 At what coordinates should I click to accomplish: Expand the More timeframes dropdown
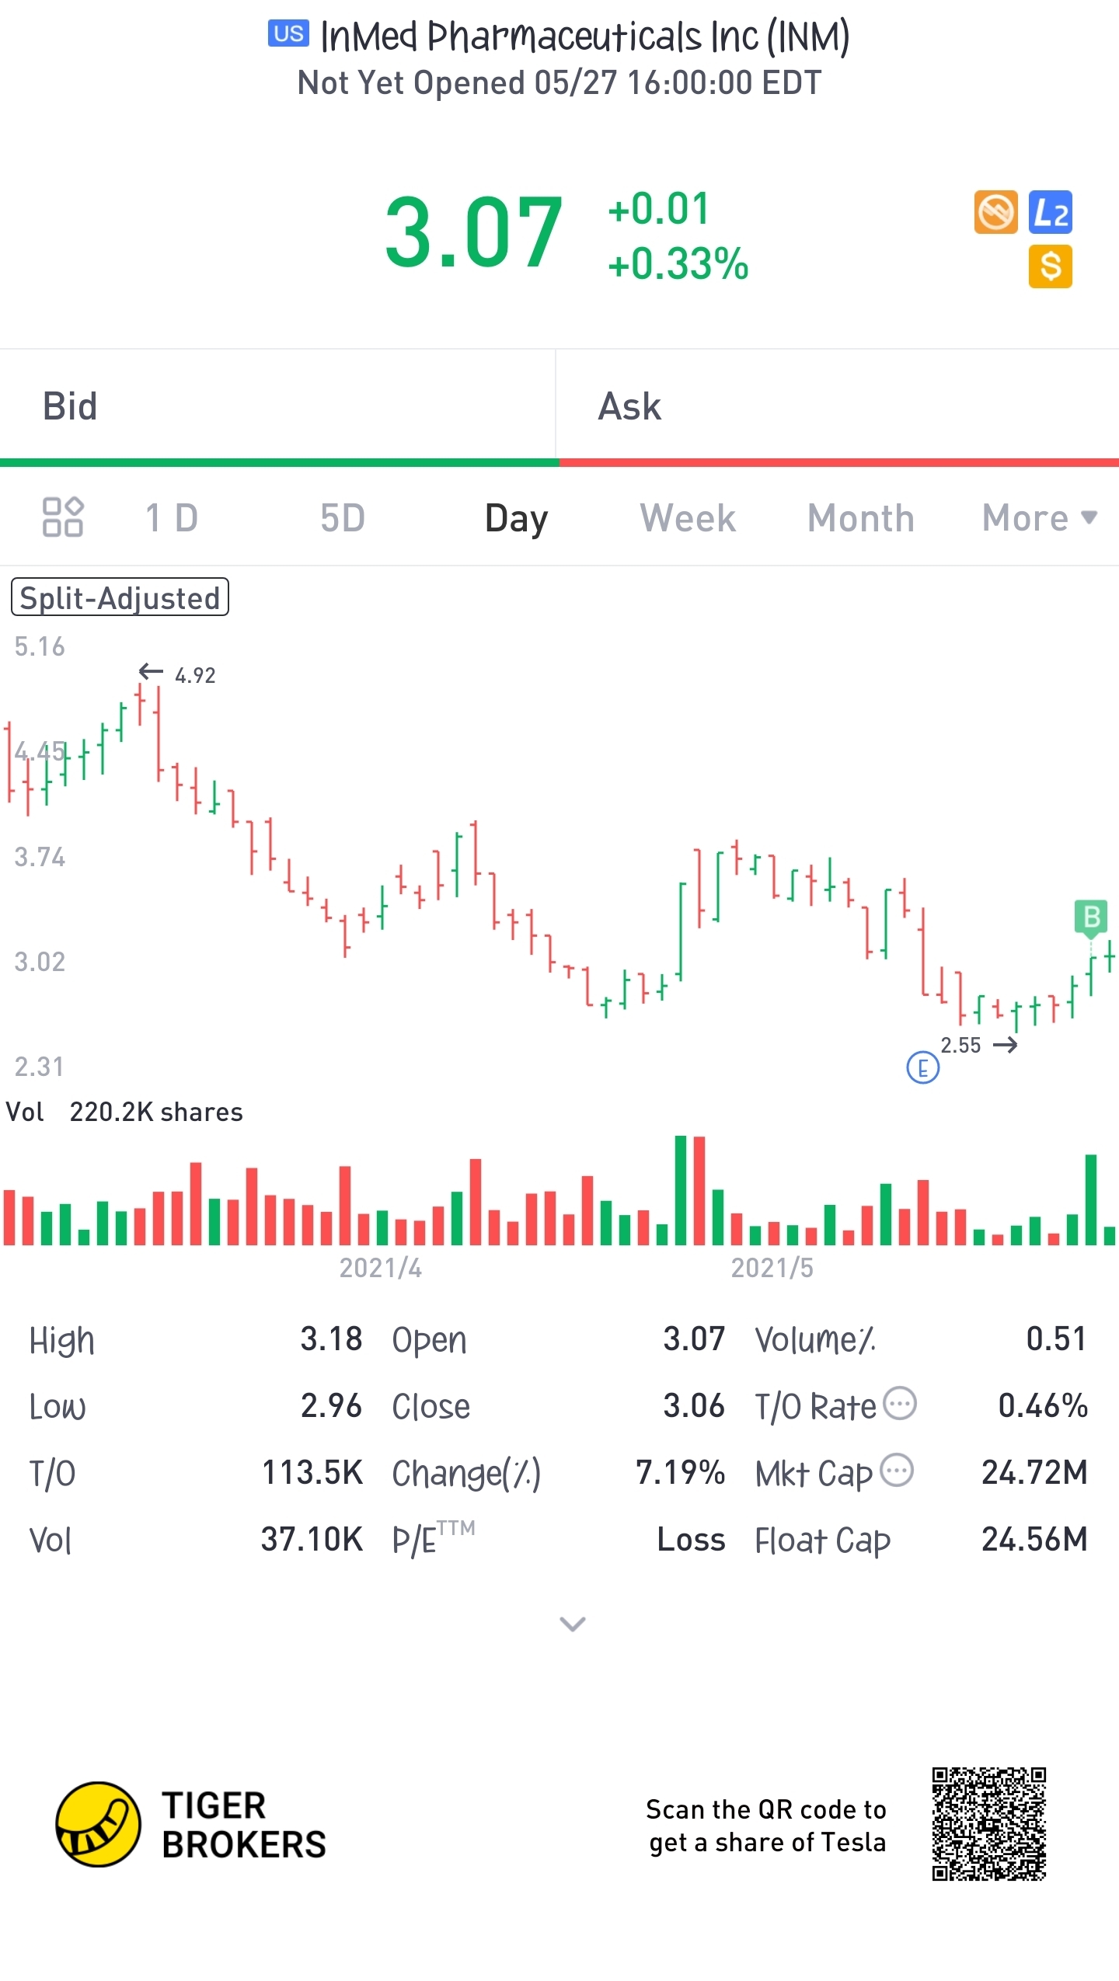click(1039, 517)
